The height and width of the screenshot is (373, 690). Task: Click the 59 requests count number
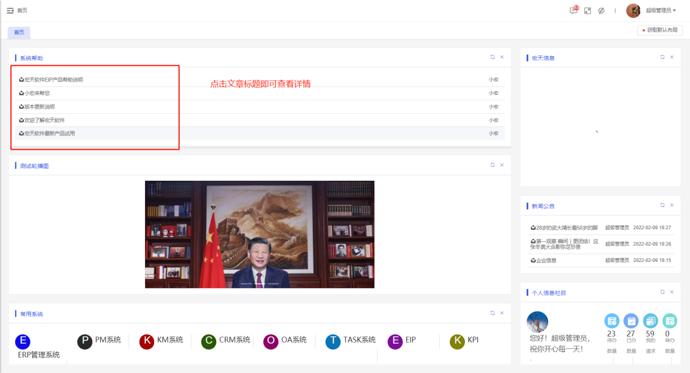pos(650,334)
